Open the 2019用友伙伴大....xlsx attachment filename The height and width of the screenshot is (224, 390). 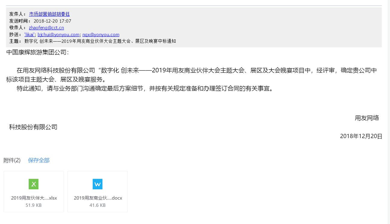tap(34, 198)
